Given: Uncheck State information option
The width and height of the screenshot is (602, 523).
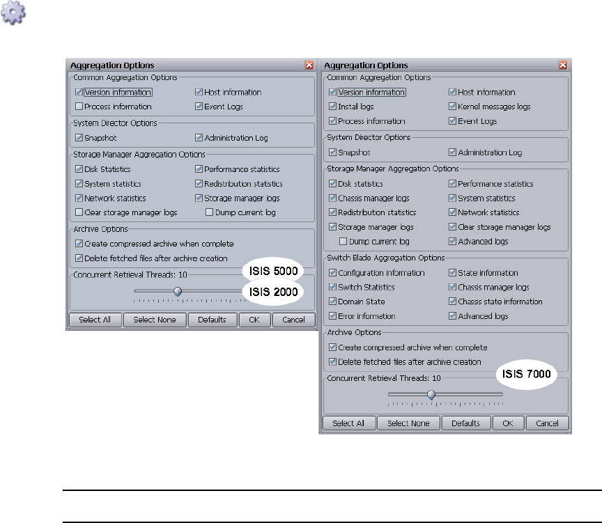Looking at the screenshot, I should [453, 273].
